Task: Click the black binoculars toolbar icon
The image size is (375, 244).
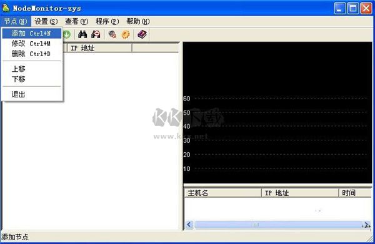Action: [82, 34]
